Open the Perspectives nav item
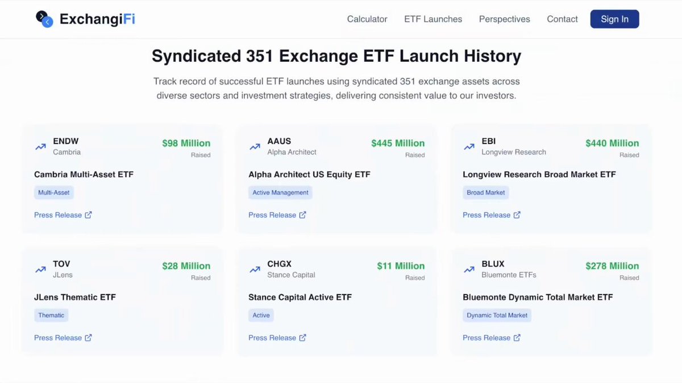 [x=505, y=19]
